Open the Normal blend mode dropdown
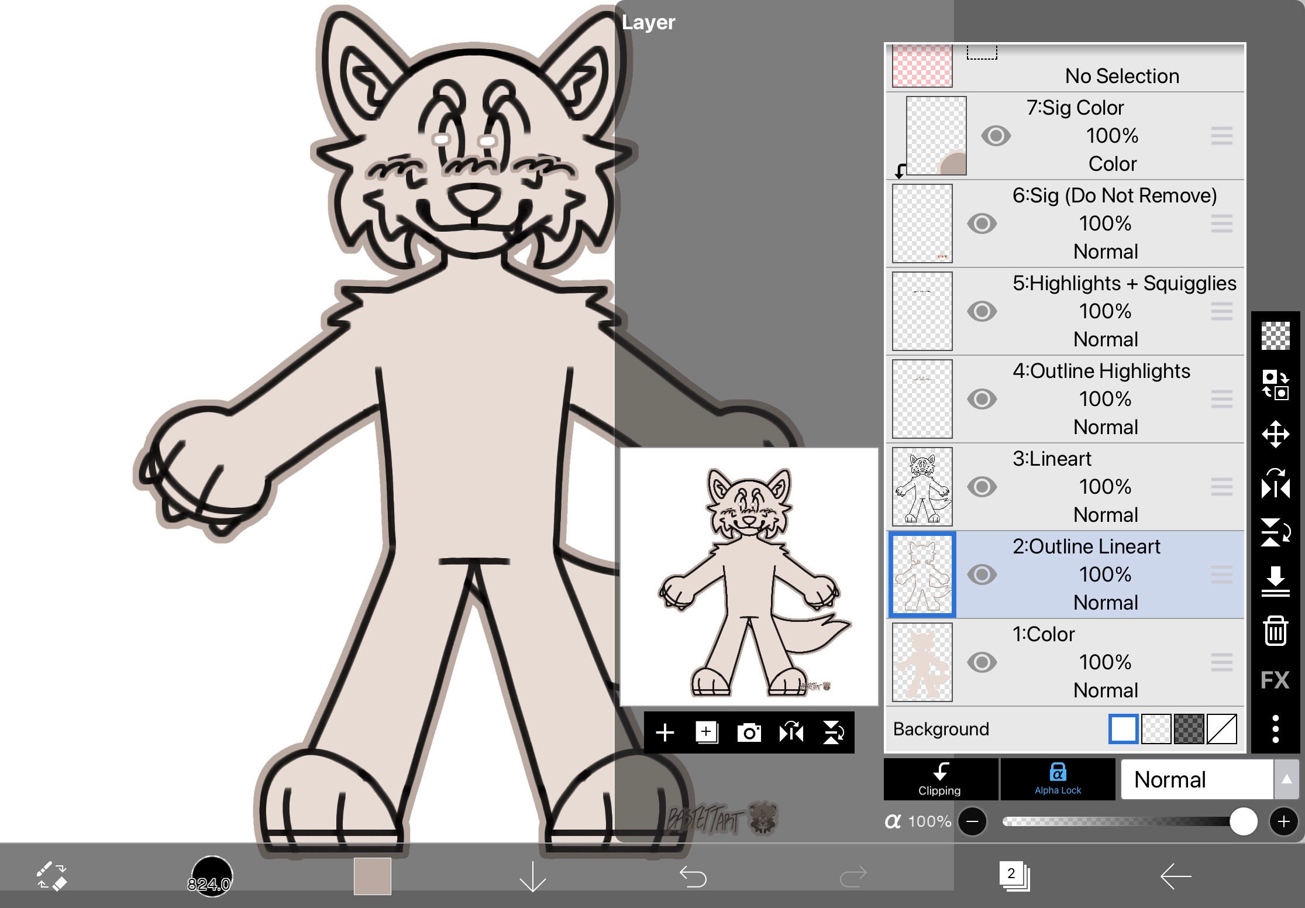The height and width of the screenshot is (908, 1305). tap(1197, 779)
